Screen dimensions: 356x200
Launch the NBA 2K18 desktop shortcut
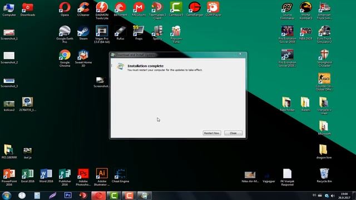(306, 33)
